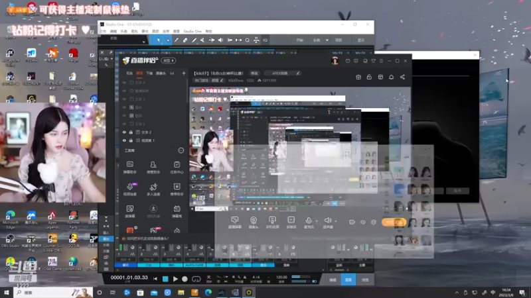Image resolution: width=531 pixels, height=298 pixels.
Task: Show hidden system tray icons
Action: [x=457, y=293]
